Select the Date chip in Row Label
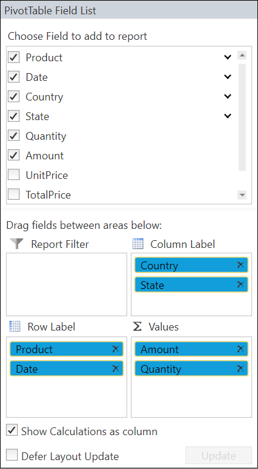The width and height of the screenshot is (258, 469). [67, 369]
